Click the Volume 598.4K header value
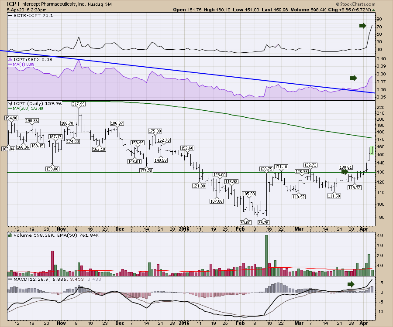Viewport: 393px width, 327px height. coord(308,10)
